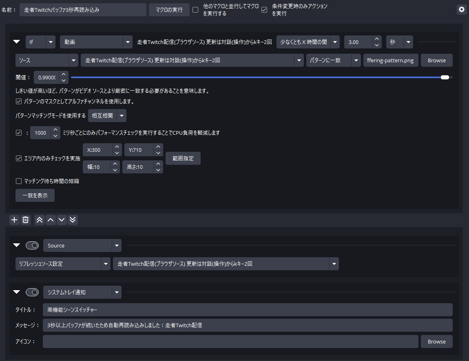
Task: Click the plus icon to add condition
Action: point(14,220)
